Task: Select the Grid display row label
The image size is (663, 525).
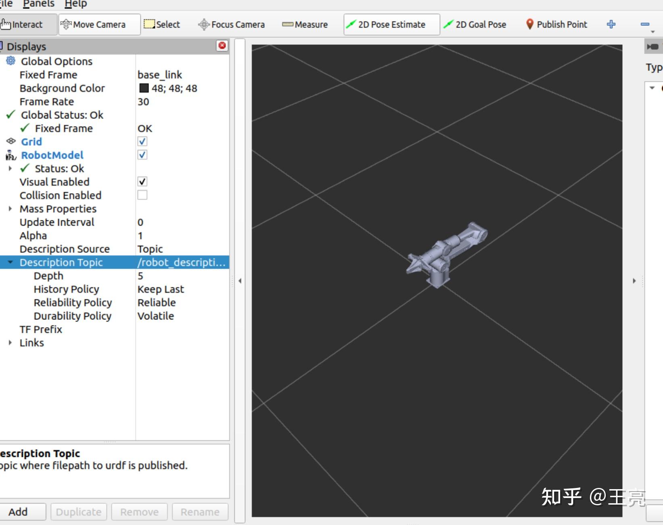Action: pos(31,141)
